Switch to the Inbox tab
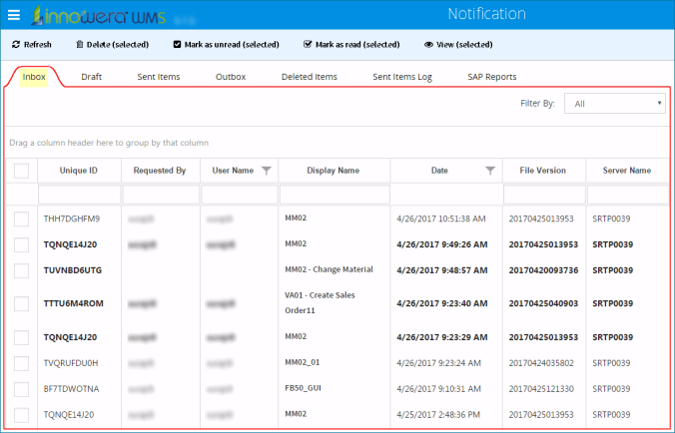This screenshot has height=433, width=675. (34, 77)
